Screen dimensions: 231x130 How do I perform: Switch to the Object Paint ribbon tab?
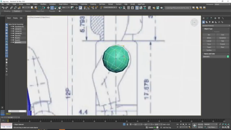(x=40, y=11)
